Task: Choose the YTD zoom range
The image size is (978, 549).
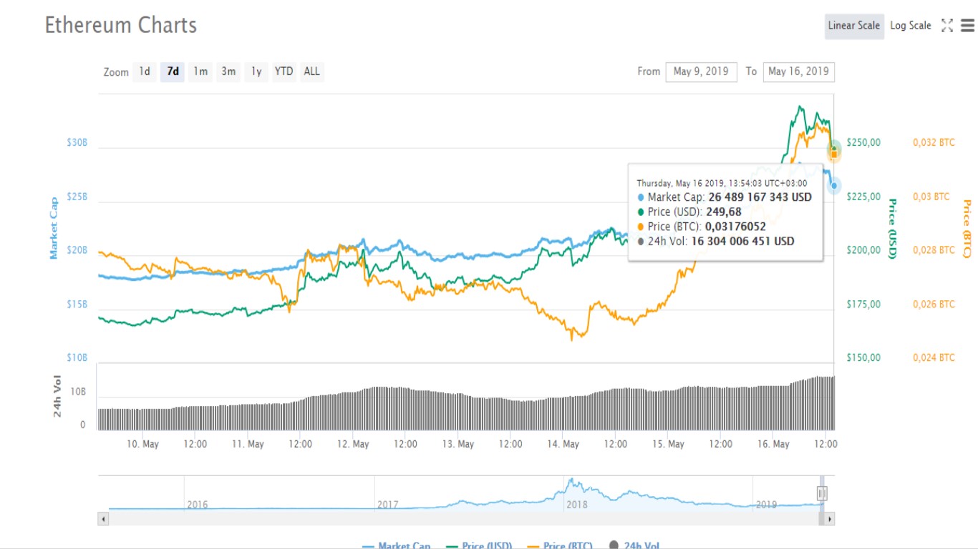Action: 284,71
